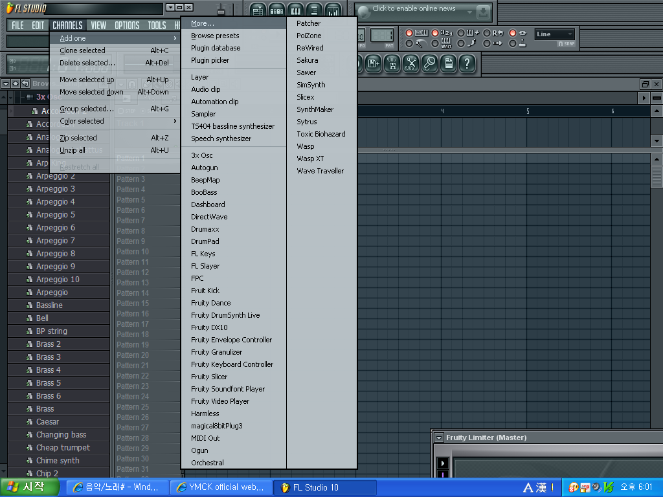Open the online news panel dropdown arrow
This screenshot has height=497, width=663.
[469, 12]
